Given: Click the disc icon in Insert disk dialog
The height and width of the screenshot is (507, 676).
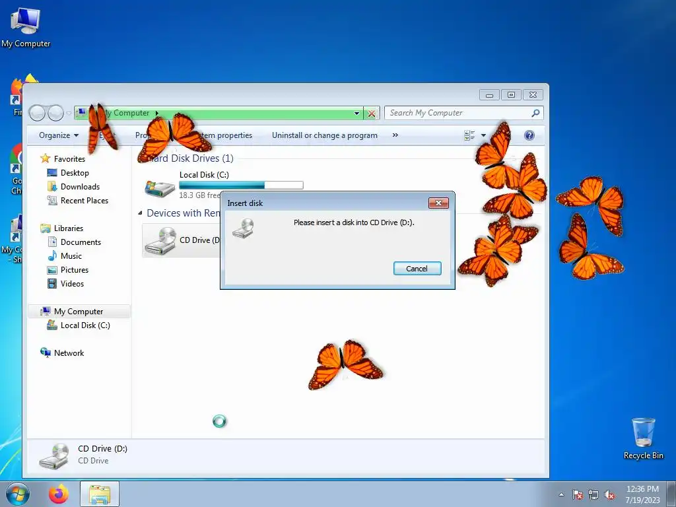Looking at the screenshot, I should tap(243, 228).
